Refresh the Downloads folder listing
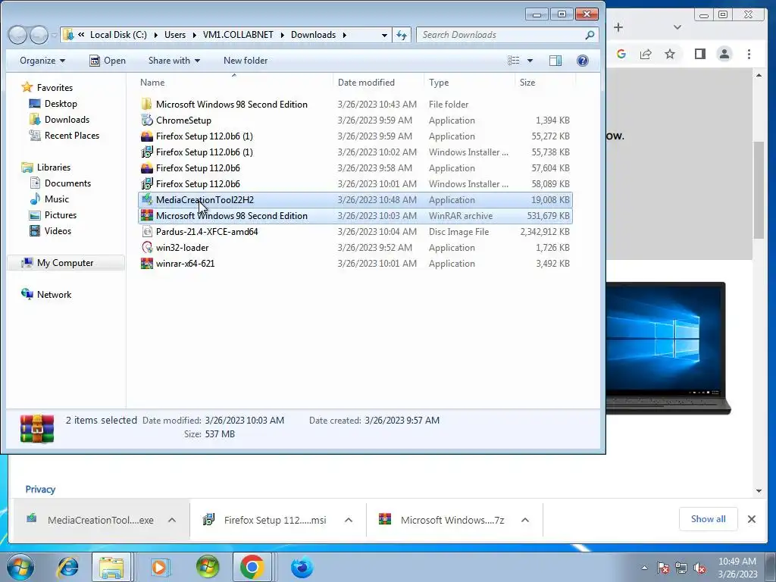Viewport: 776px width, 582px height. pos(402,35)
